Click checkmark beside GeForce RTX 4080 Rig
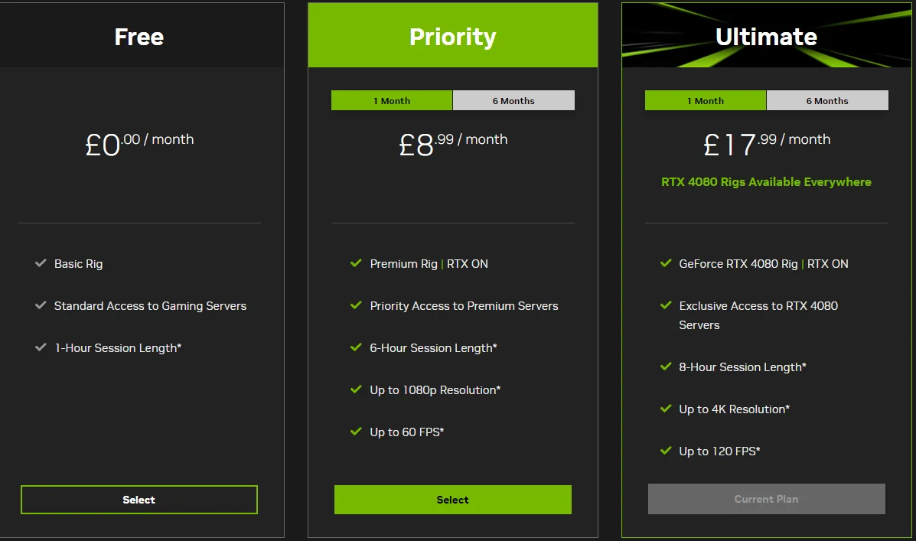This screenshot has height=541, width=916. (x=666, y=263)
